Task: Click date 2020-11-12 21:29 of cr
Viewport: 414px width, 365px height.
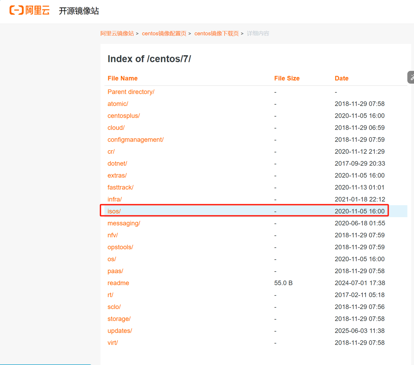Action: pyautogui.click(x=360, y=152)
